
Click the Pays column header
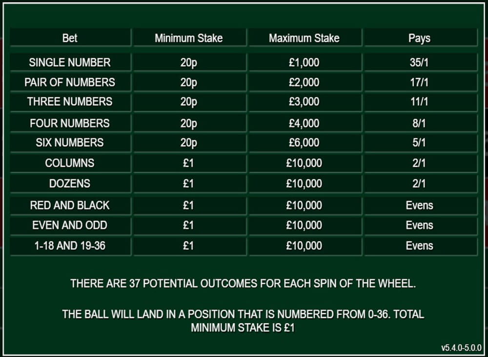pos(420,38)
